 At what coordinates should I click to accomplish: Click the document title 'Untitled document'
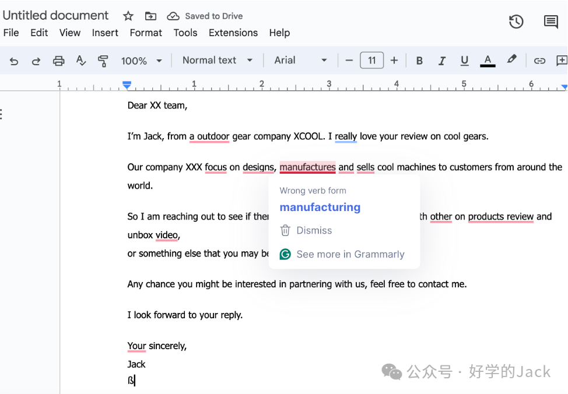click(55, 16)
